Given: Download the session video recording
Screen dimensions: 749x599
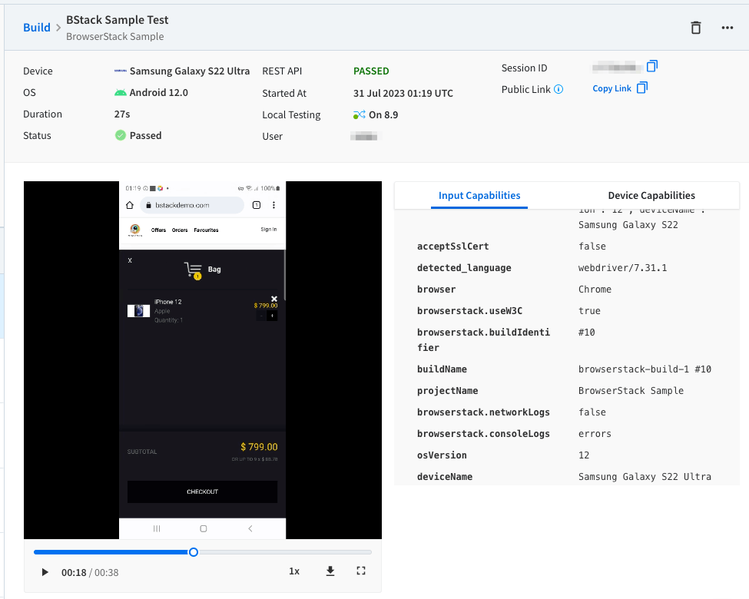Looking at the screenshot, I should click(x=330, y=571).
